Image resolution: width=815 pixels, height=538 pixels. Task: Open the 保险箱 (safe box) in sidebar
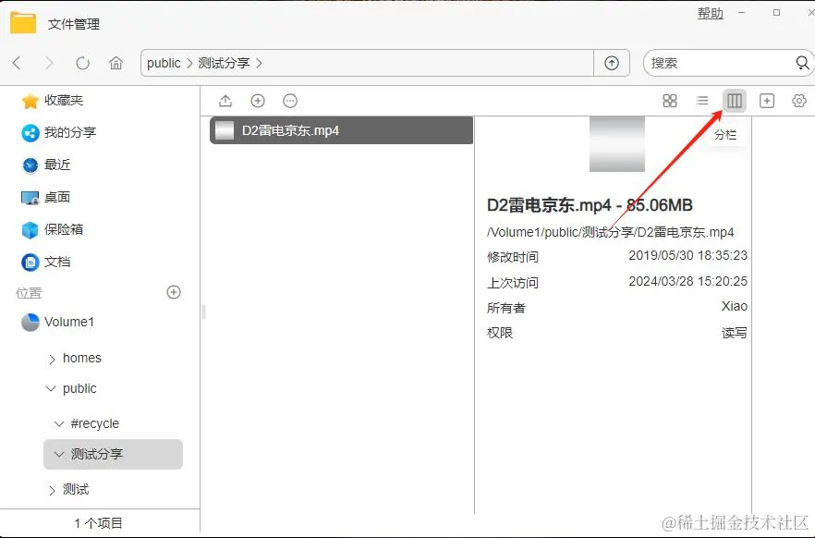pyautogui.click(x=66, y=230)
